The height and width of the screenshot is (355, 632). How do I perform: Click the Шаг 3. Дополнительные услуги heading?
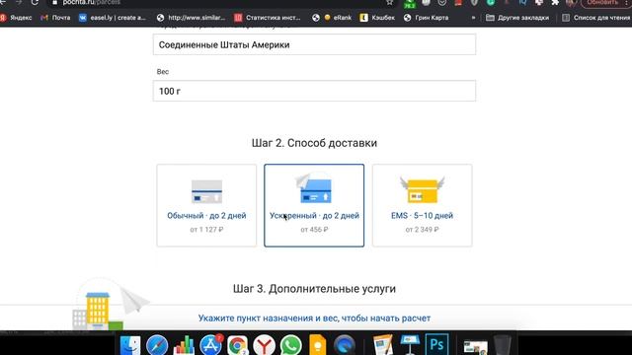[314, 289]
